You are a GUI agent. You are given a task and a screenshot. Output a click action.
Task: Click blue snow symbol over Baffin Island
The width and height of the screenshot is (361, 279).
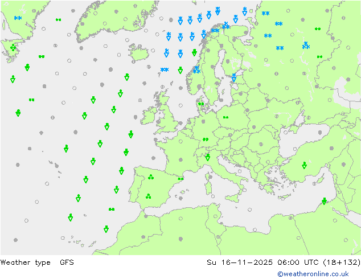pyautogui.click(x=18, y=18)
